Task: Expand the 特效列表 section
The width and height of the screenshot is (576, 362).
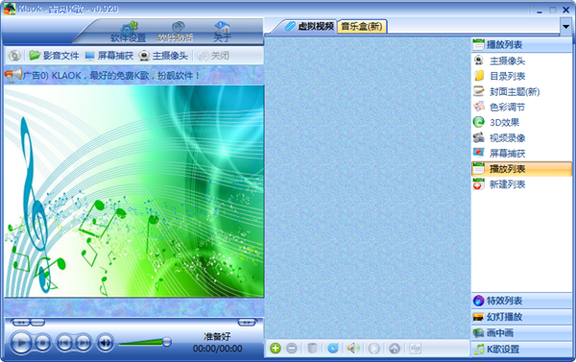Action: pos(521,301)
